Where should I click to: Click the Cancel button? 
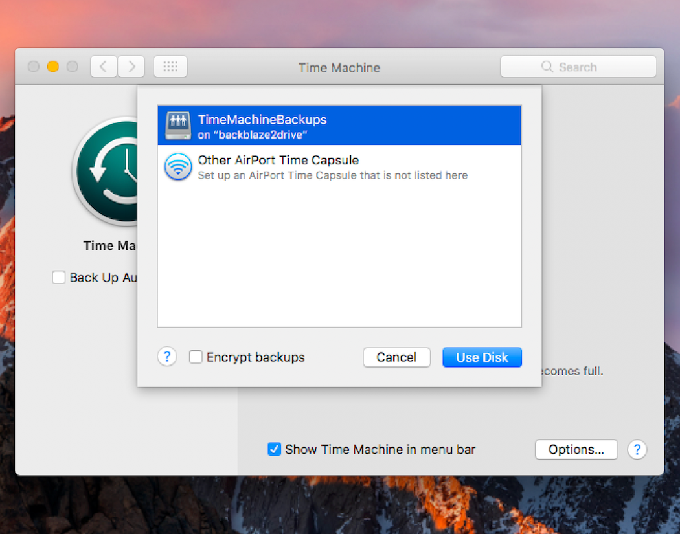coord(396,357)
